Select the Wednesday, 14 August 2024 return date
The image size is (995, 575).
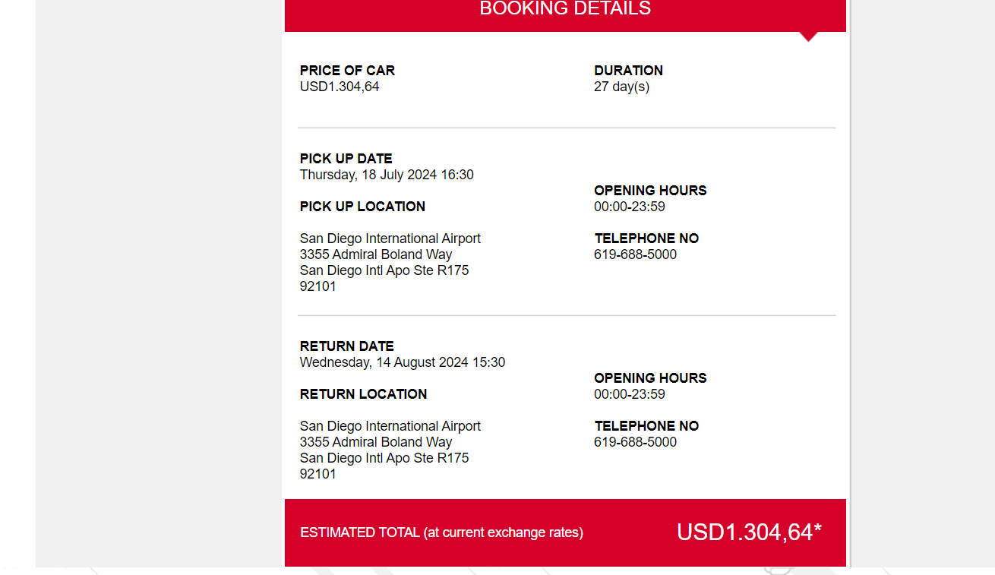[x=402, y=362]
